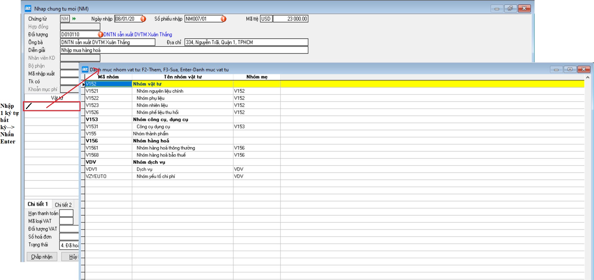
Task: Select the V156 Nhóm hàng hoá group row
Action: coord(151,141)
